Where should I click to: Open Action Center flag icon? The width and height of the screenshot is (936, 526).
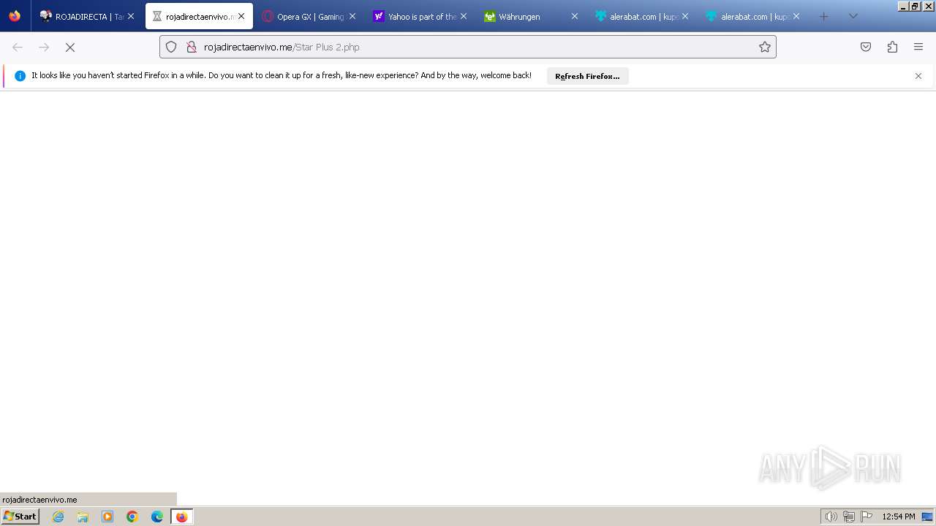point(867,517)
